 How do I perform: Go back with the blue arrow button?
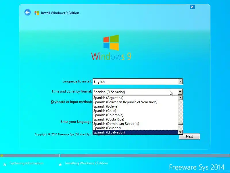(x=28, y=12)
